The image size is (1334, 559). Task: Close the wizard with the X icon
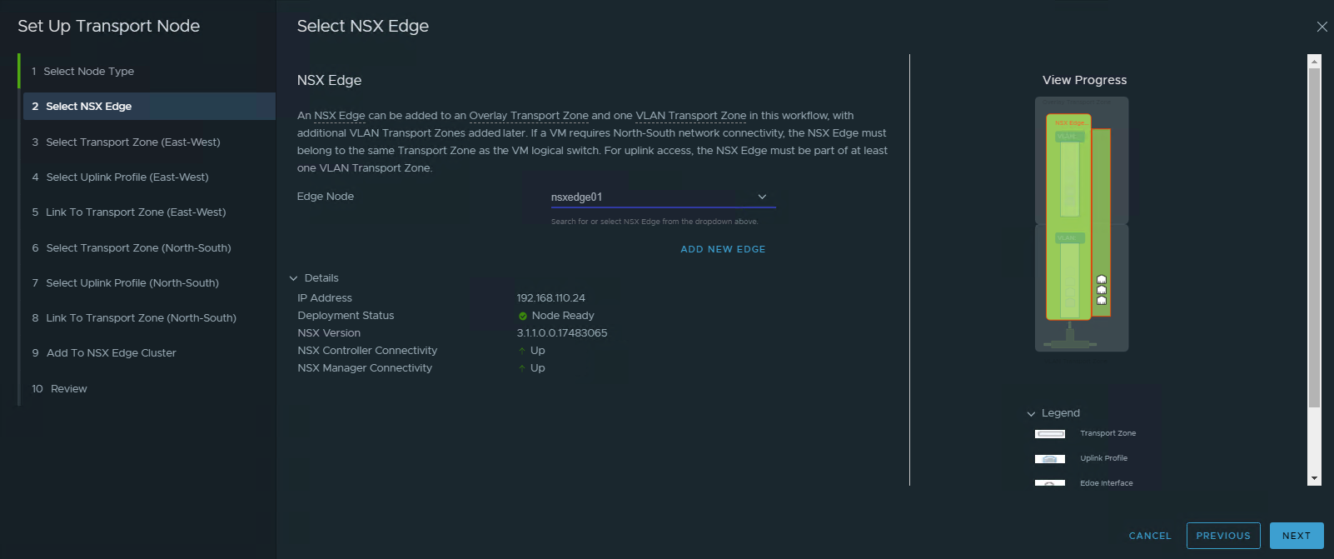(1322, 27)
